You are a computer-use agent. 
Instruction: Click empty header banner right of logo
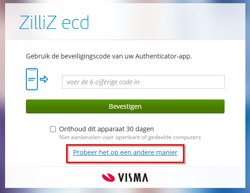click(x=167, y=22)
